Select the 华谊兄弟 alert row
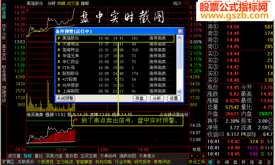 pos(116,56)
